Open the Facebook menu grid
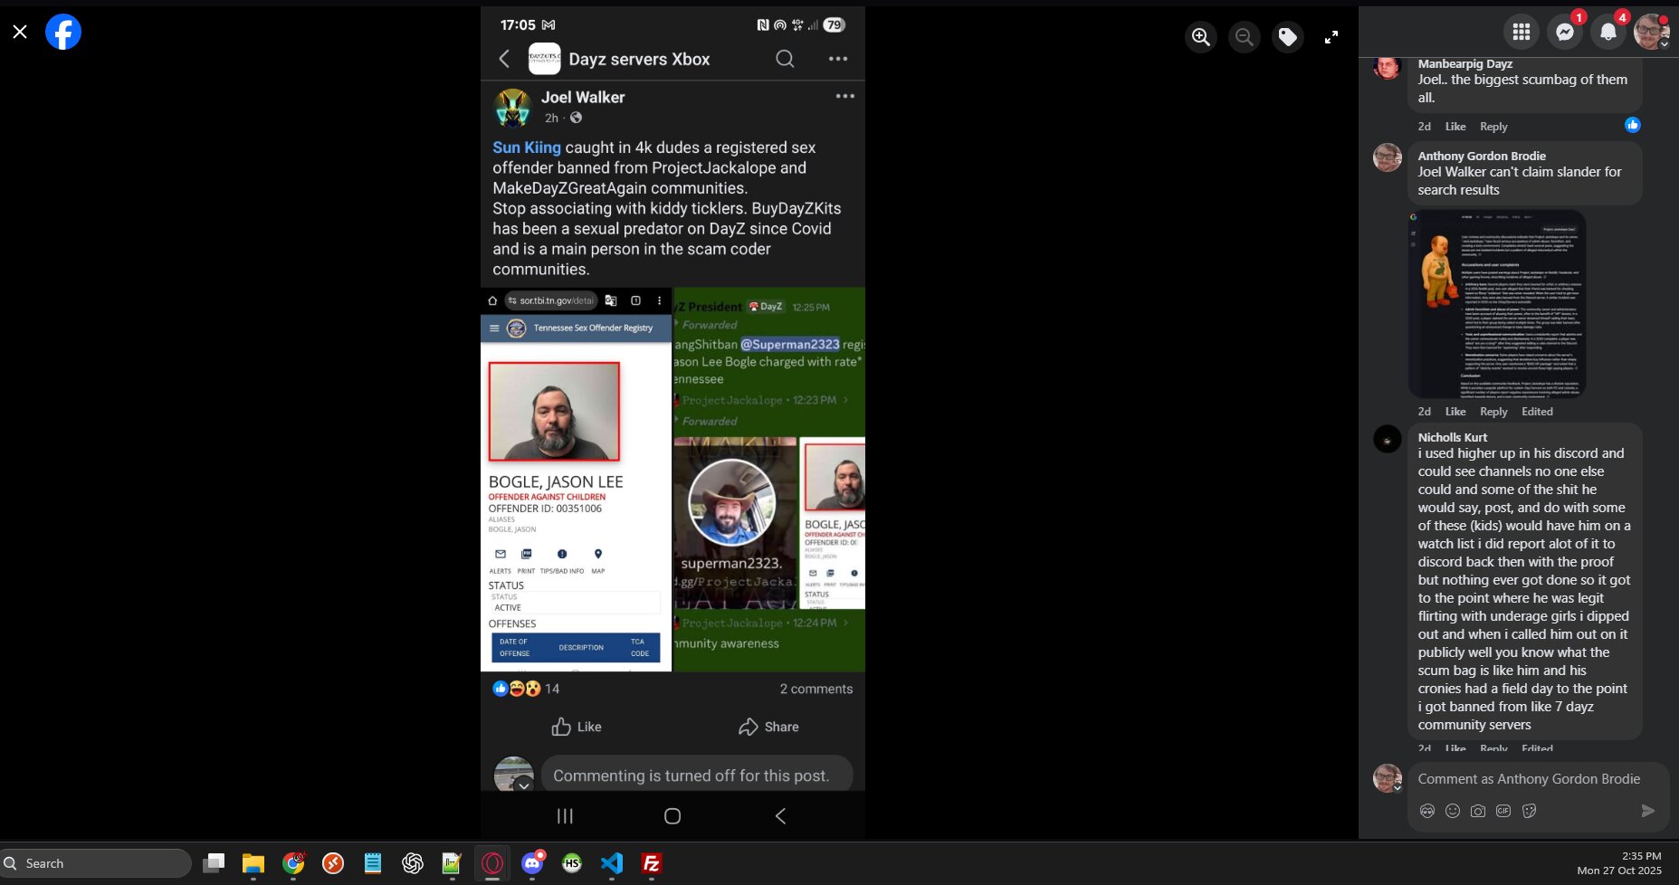Screen dimensions: 1679x885 [x=1522, y=33]
